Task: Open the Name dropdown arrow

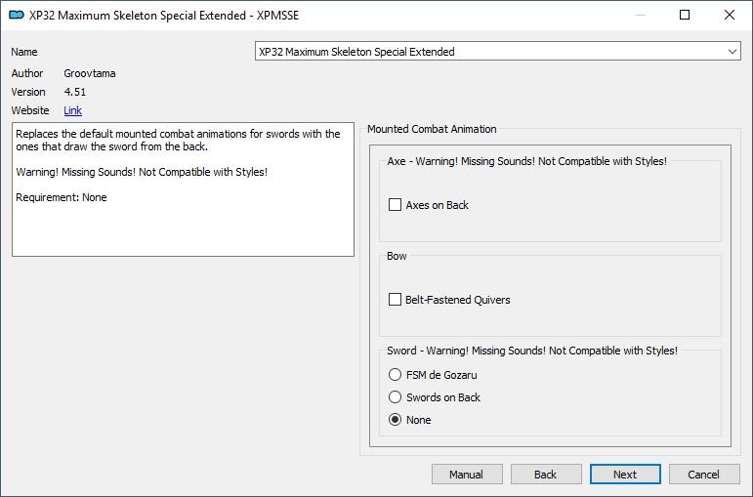Action: pos(732,52)
